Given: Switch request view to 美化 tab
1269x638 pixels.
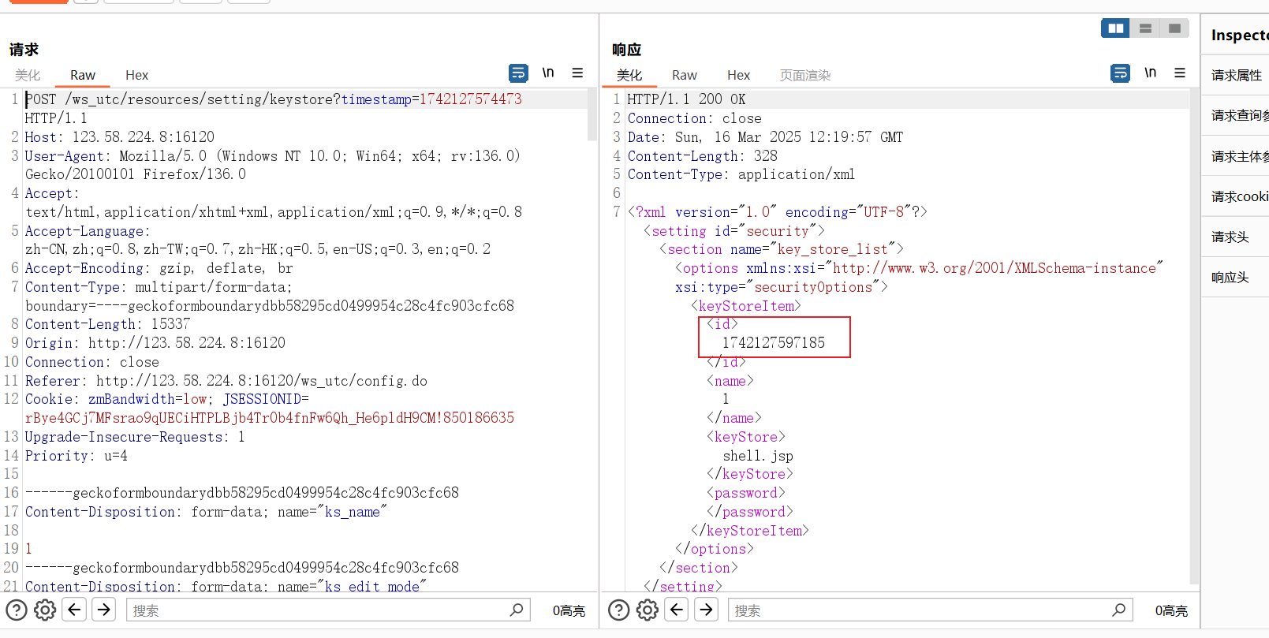Looking at the screenshot, I should [x=28, y=75].
